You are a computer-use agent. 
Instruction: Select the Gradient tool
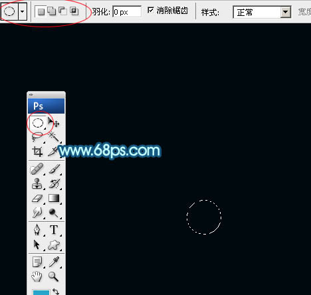click(54, 198)
